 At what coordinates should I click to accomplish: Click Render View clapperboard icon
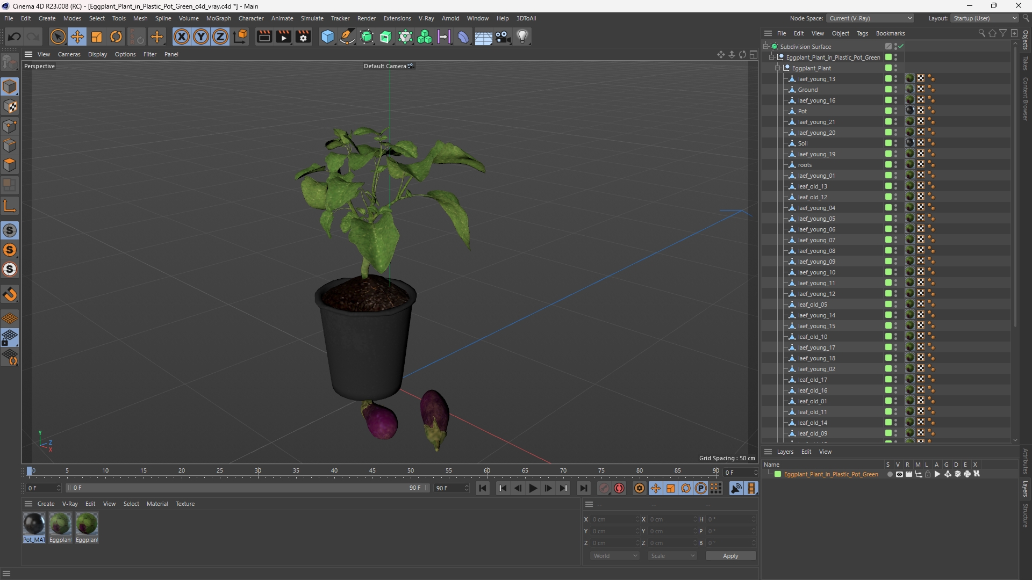coord(264,37)
